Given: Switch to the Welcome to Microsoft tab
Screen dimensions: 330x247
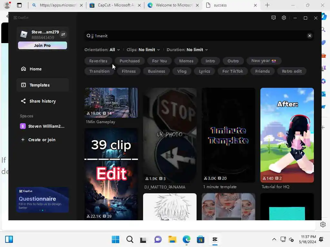Looking at the screenshot, I should tap(173, 5).
